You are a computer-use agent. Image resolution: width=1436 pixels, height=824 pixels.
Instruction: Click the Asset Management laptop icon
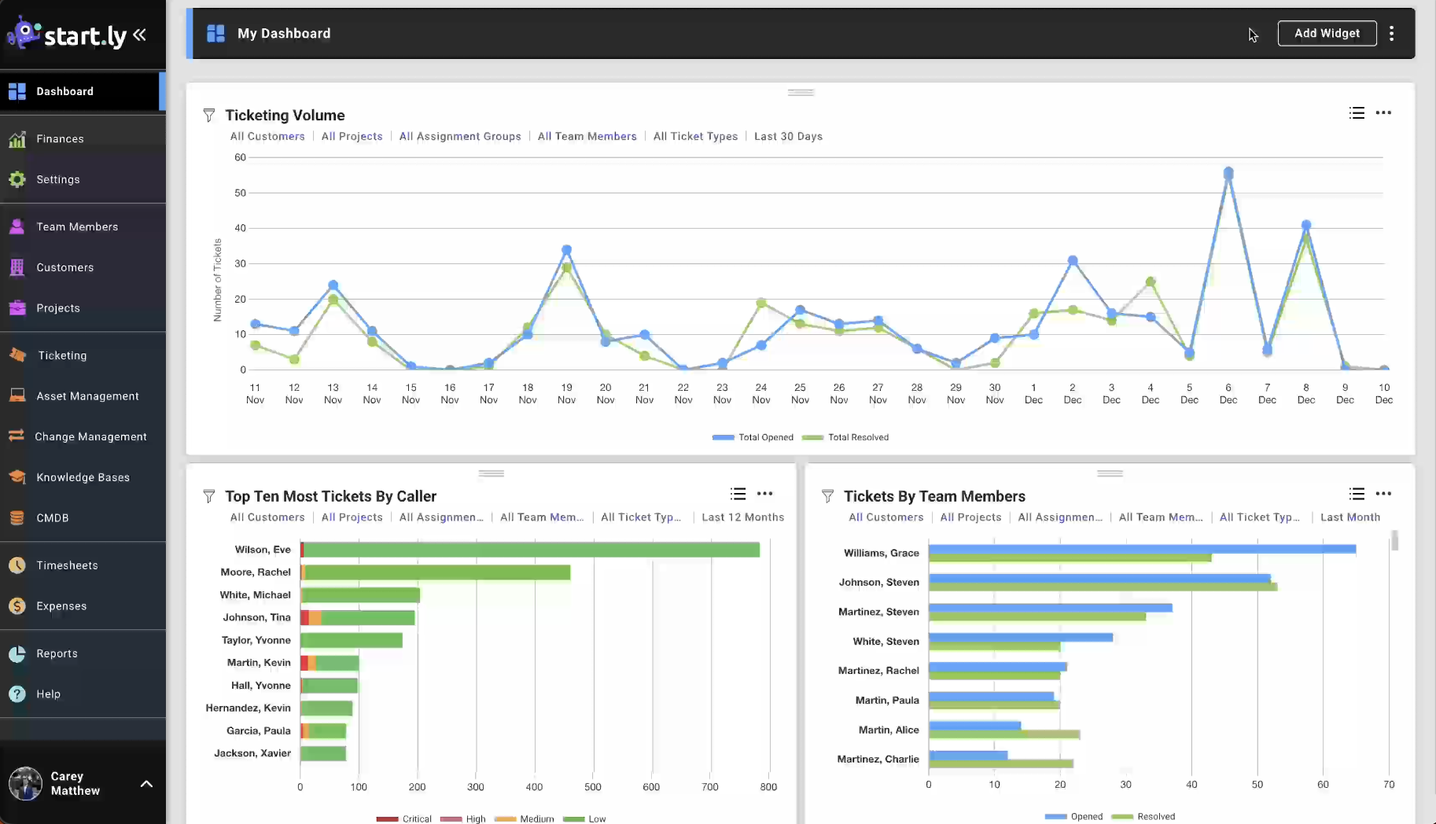pyautogui.click(x=17, y=395)
